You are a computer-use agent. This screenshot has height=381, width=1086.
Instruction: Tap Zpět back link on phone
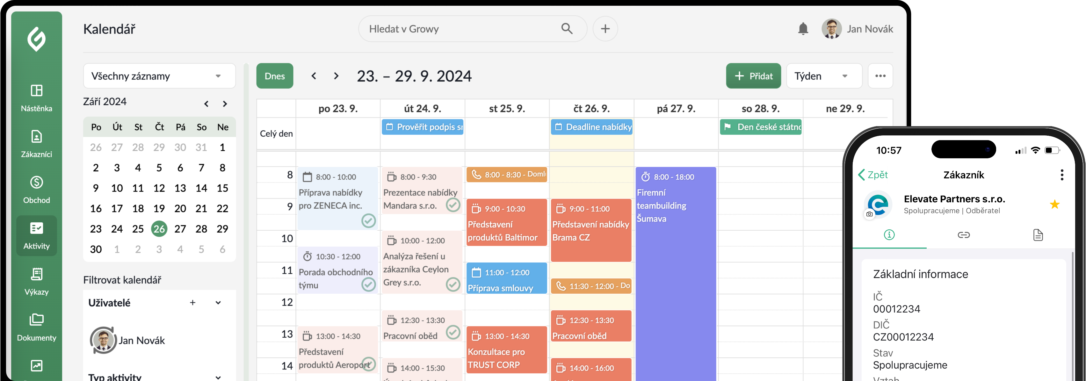[x=873, y=175]
